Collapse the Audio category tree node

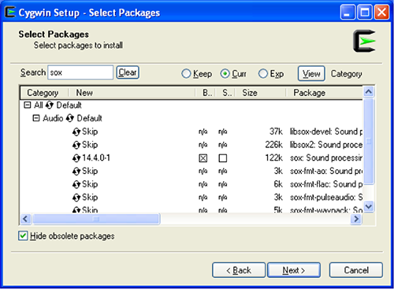tap(36, 118)
